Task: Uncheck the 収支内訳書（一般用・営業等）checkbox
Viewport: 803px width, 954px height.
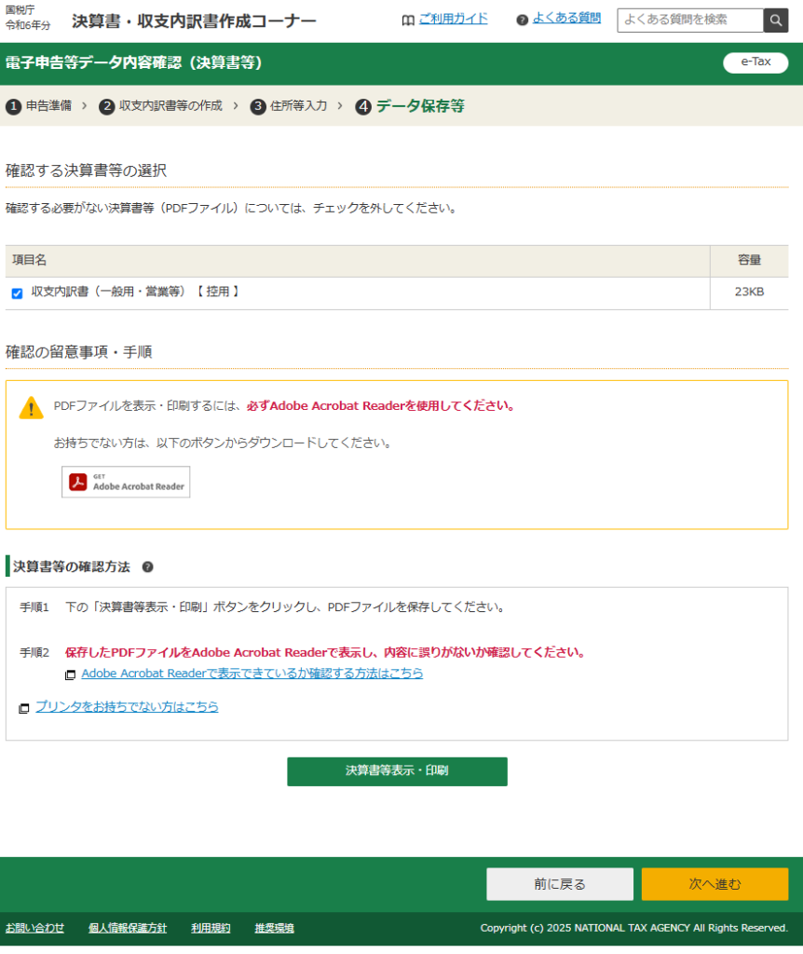Action: 17,293
